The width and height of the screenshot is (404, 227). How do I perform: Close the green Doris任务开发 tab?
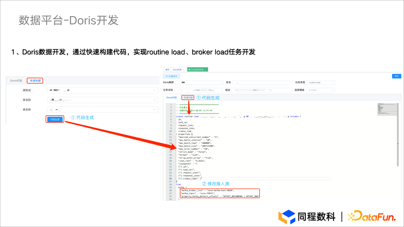(x=205, y=70)
